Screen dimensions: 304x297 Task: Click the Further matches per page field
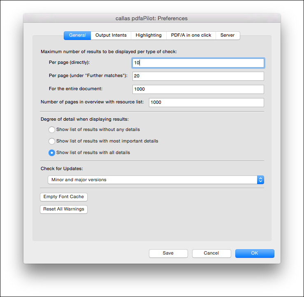click(198, 76)
